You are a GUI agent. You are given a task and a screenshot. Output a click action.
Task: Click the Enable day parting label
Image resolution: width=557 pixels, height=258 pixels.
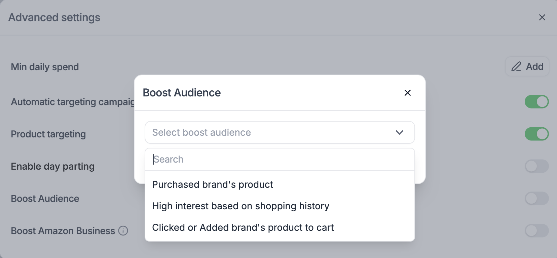53,166
